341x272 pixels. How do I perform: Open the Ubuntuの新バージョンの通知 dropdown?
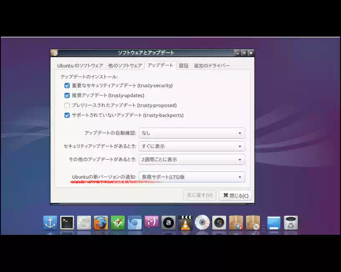[192, 177]
